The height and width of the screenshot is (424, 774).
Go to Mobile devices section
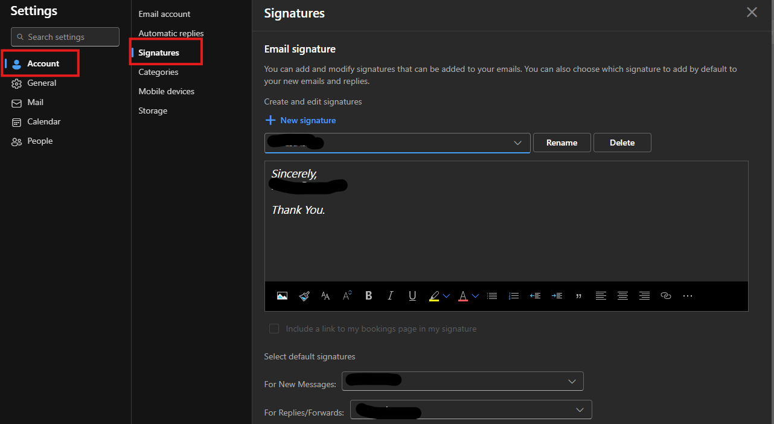coord(166,91)
